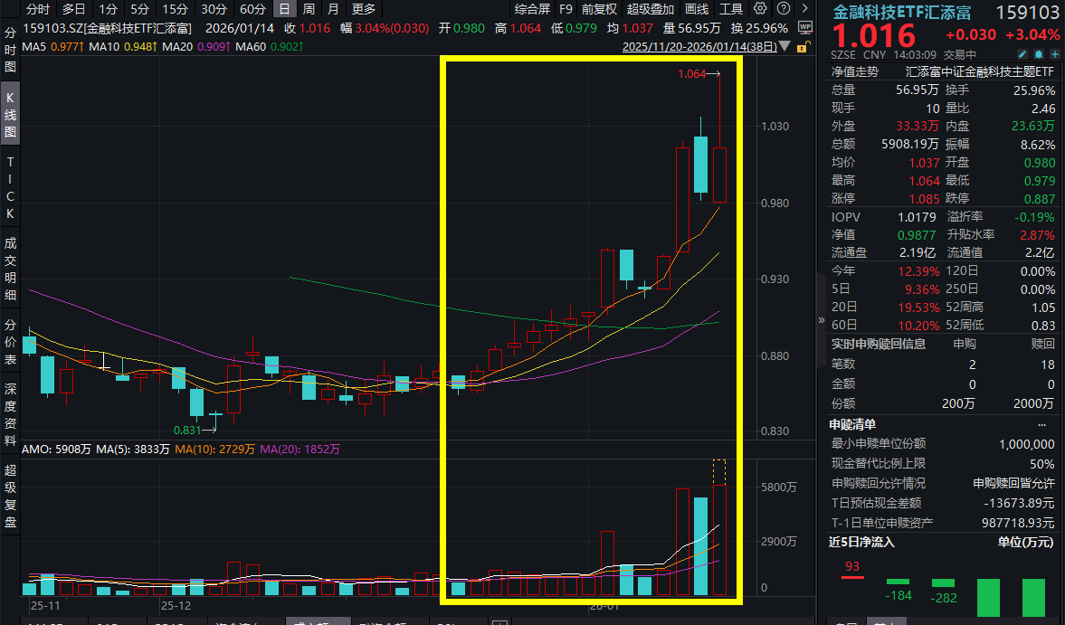The width and height of the screenshot is (1065, 625).
Task: Open chart settings gear icon
Action: (x=760, y=9)
